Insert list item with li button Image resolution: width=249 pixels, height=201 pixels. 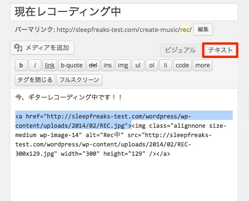click(x=166, y=65)
